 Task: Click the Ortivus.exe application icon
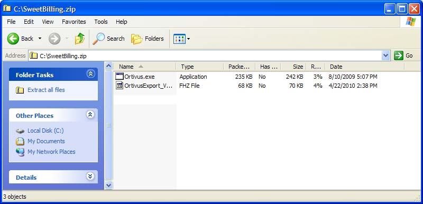[119, 77]
